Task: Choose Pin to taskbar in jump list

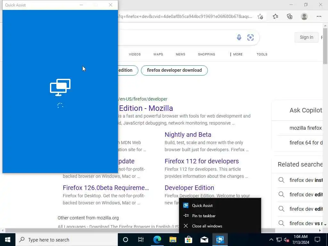Action: coord(220,216)
